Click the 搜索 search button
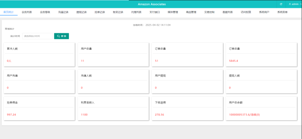Viewport: 302px width, 139px height. (x=61, y=36)
